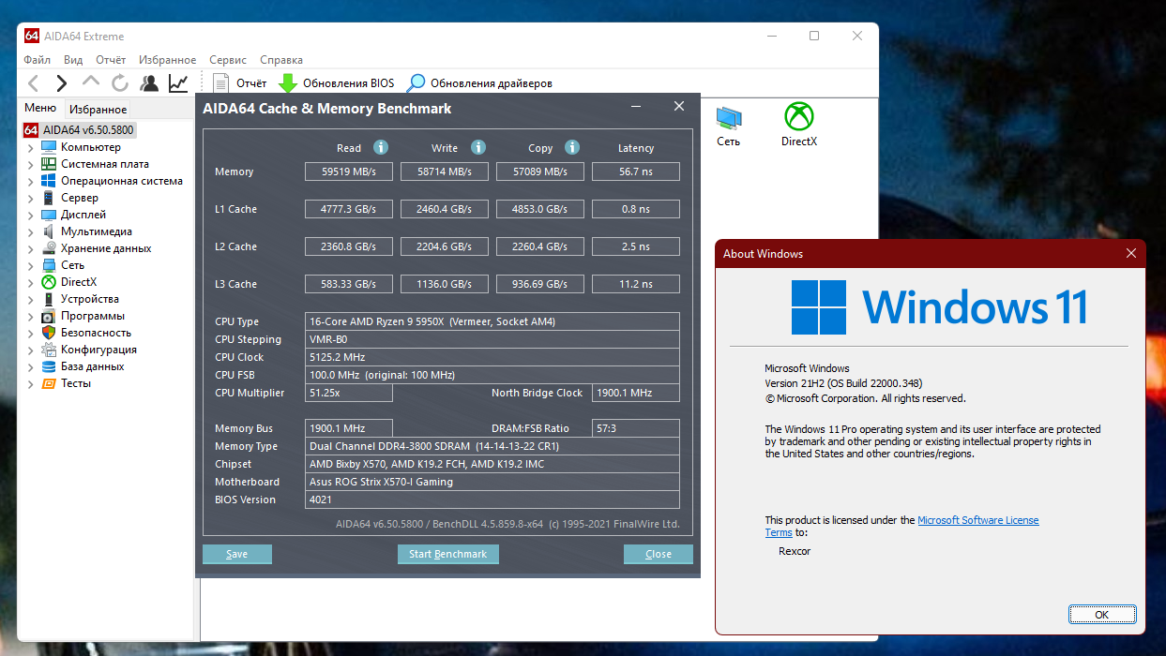Open the Сервис menu
The image size is (1166, 656).
coord(228,60)
